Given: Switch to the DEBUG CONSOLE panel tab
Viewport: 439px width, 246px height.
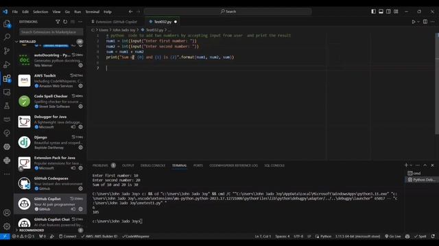Looking at the screenshot, I should click(153, 165).
